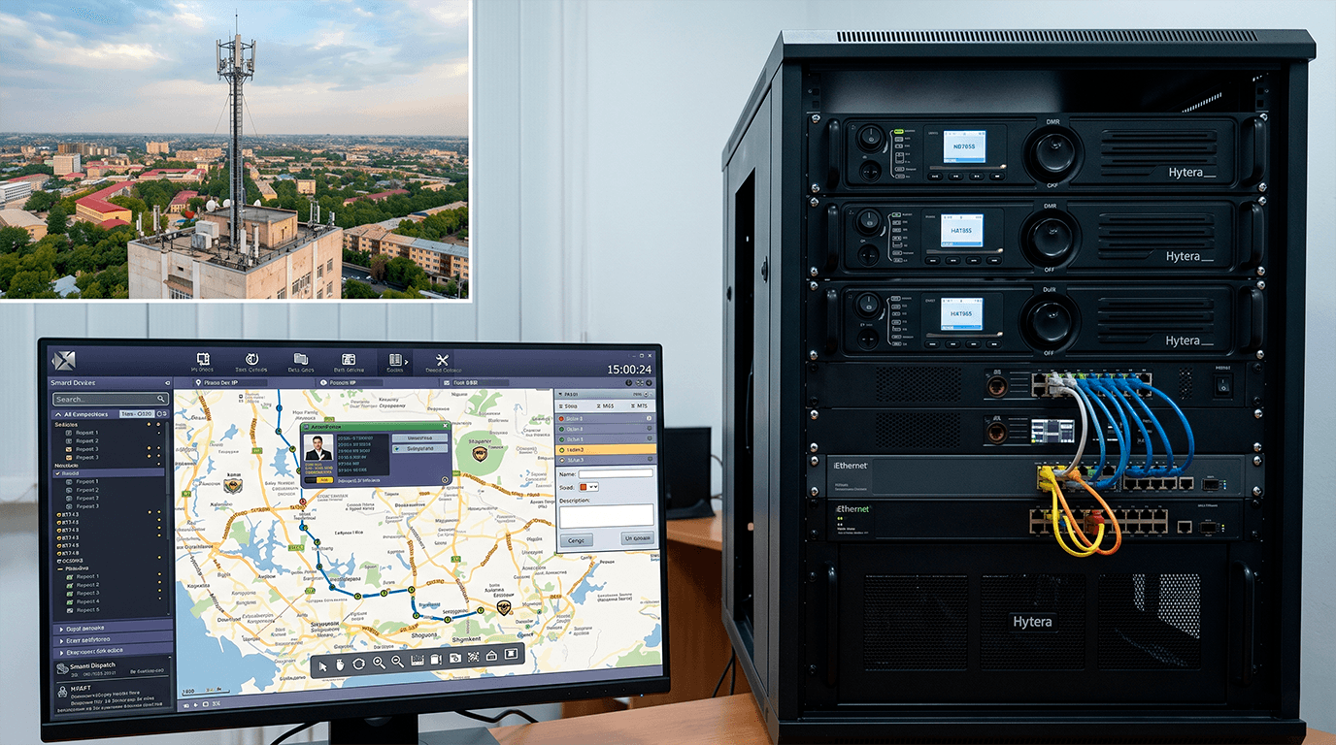Viewport: 1336px width, 745px height.
Task: Select the tab with the location pin icon
Action: [231, 382]
